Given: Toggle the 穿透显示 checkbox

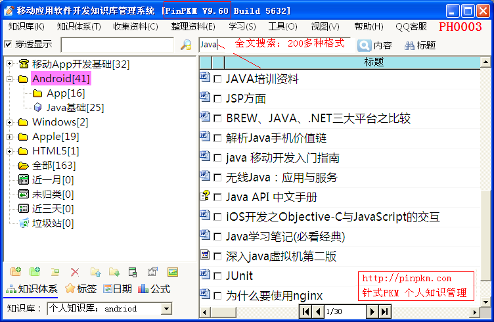Looking at the screenshot, I should [x=8, y=45].
